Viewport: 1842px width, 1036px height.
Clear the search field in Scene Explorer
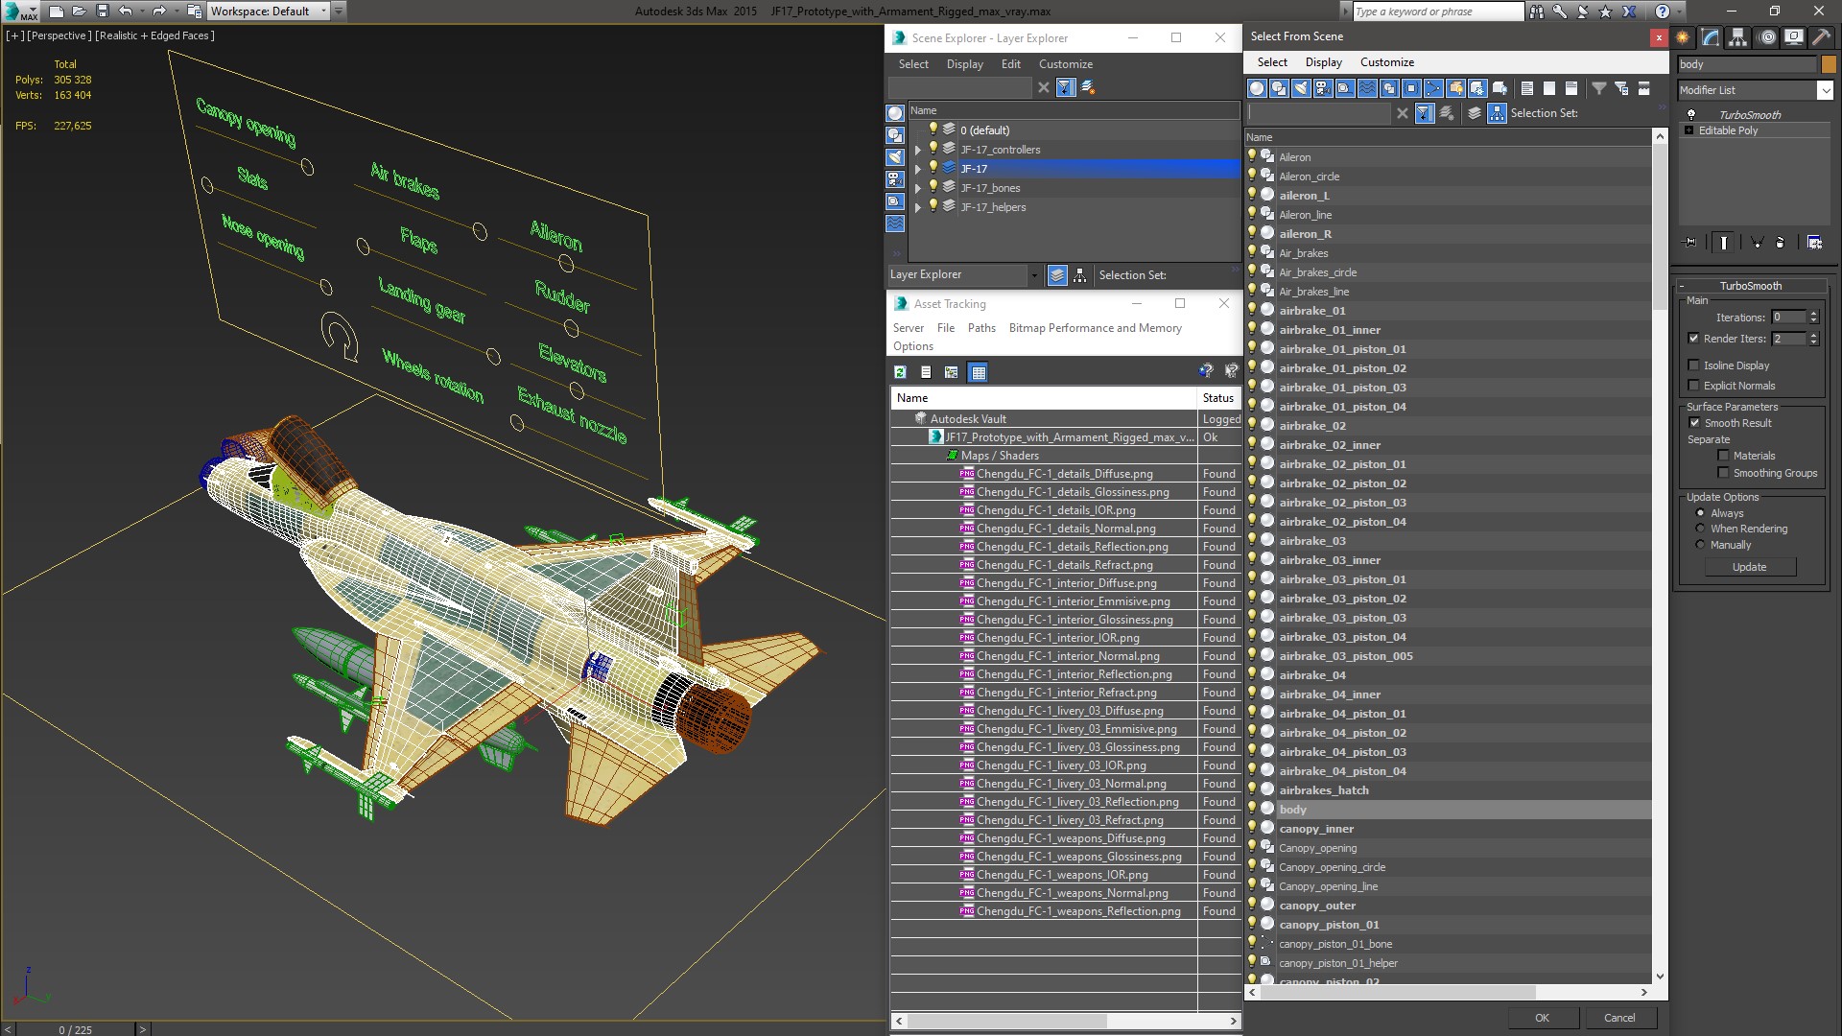pos(1044,87)
